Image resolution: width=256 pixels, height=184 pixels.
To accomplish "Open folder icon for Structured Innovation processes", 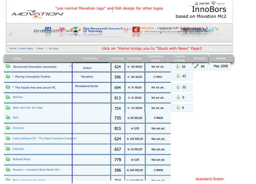I will (x=8, y=66).
